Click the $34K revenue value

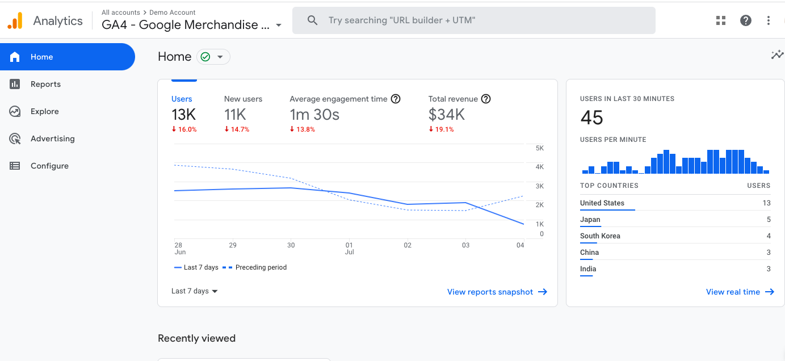[447, 115]
